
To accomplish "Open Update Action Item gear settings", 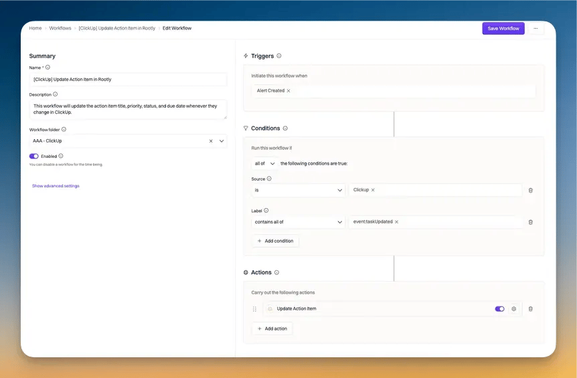I will (x=514, y=309).
